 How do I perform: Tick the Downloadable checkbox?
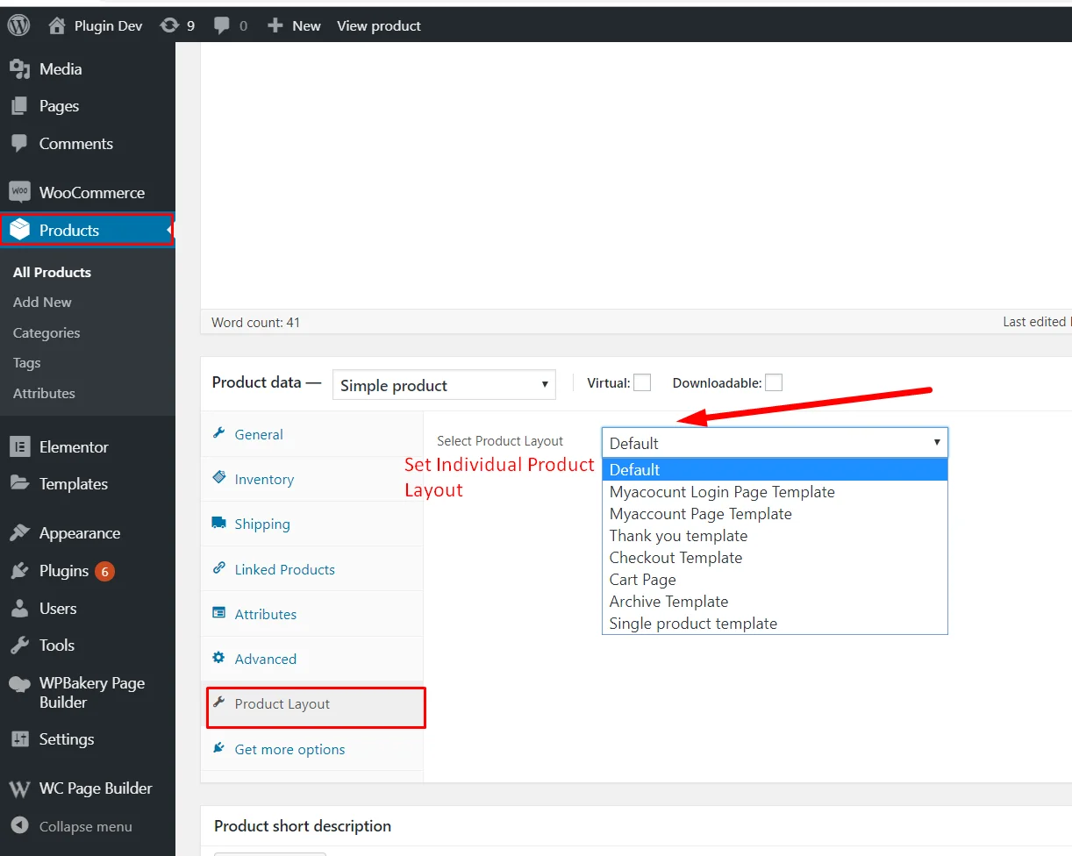773,382
